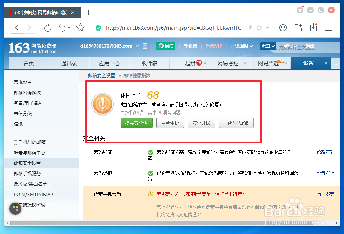The width and height of the screenshot is (344, 234).
Task: Expand the 升级服务 dropdown
Action: [241, 46]
